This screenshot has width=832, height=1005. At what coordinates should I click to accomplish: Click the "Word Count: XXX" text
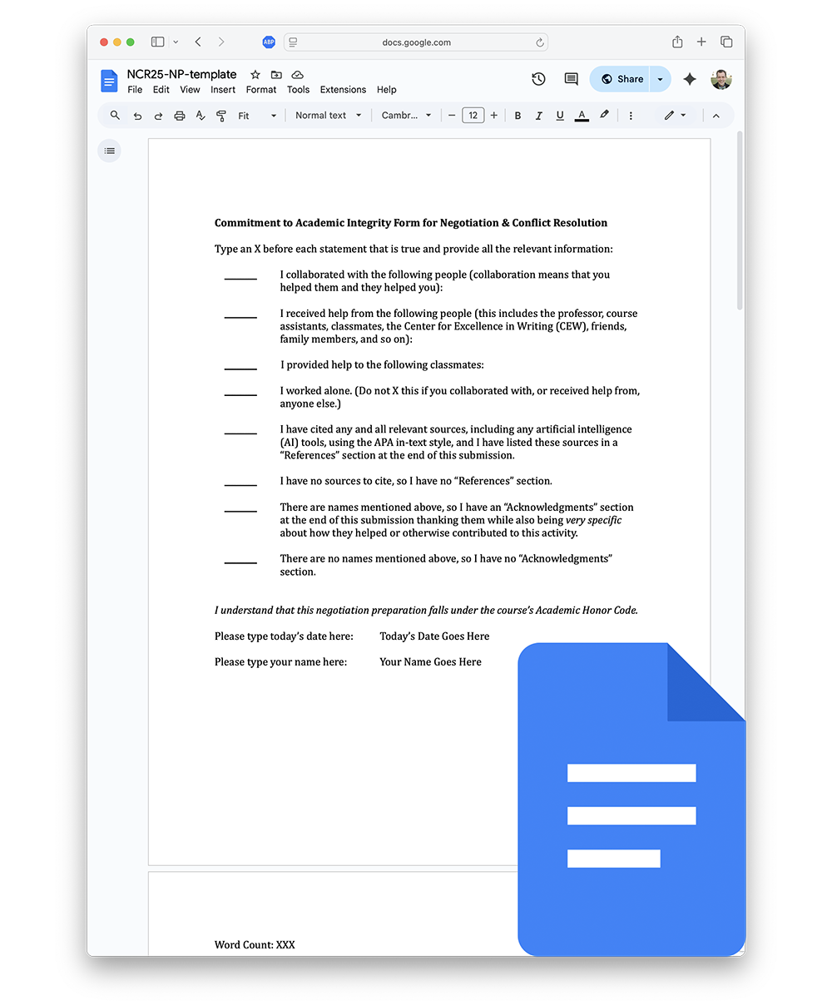pyautogui.click(x=255, y=945)
